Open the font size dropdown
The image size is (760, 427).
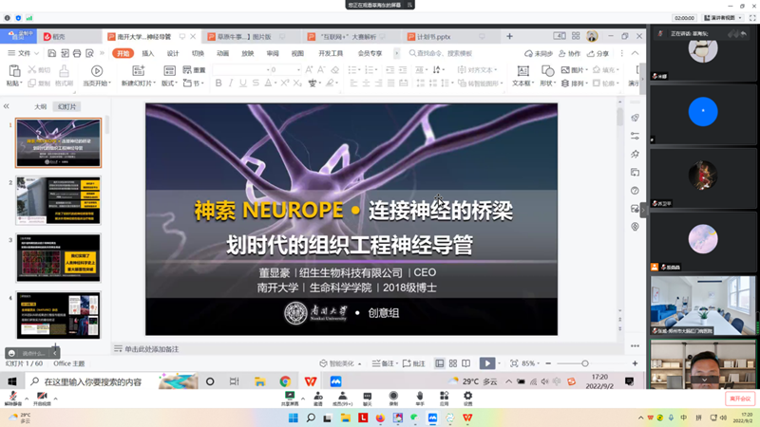[298, 69]
